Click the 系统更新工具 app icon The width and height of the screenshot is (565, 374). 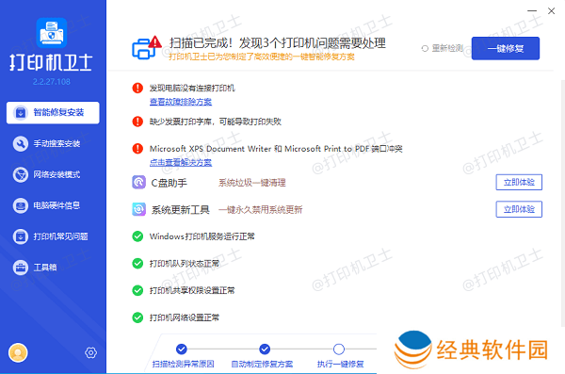pos(138,209)
